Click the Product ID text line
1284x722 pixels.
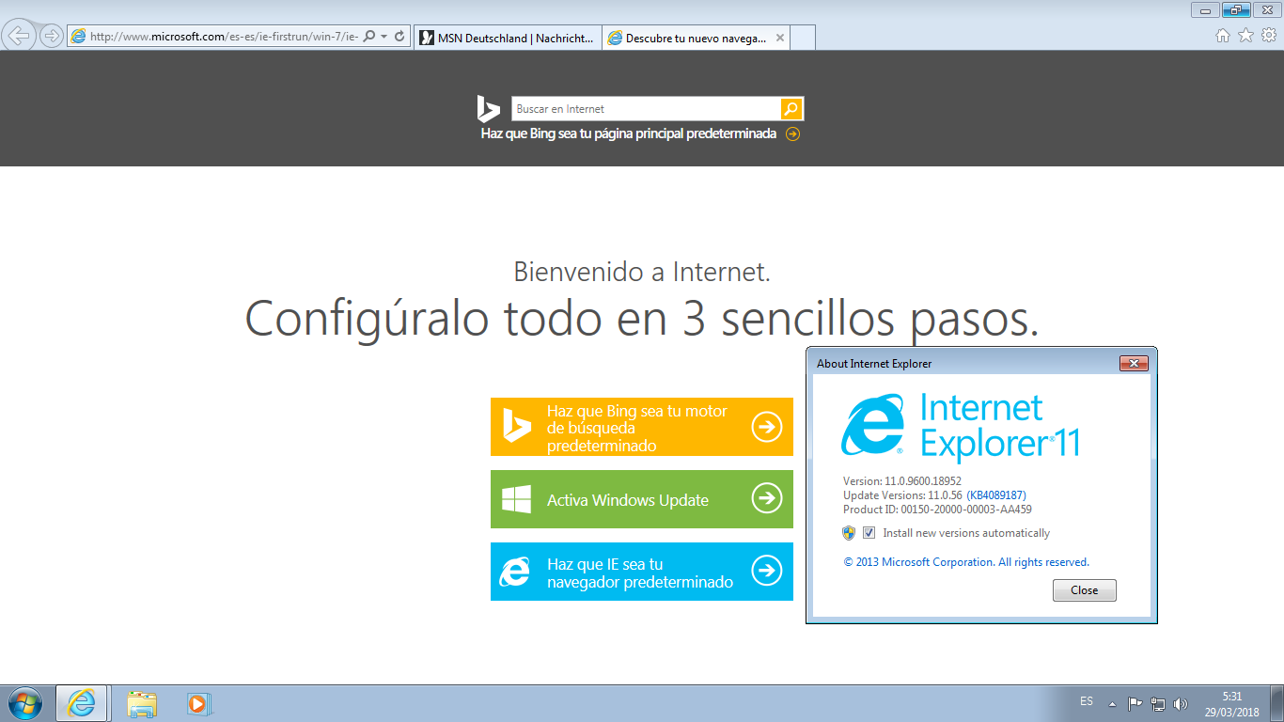point(937,510)
